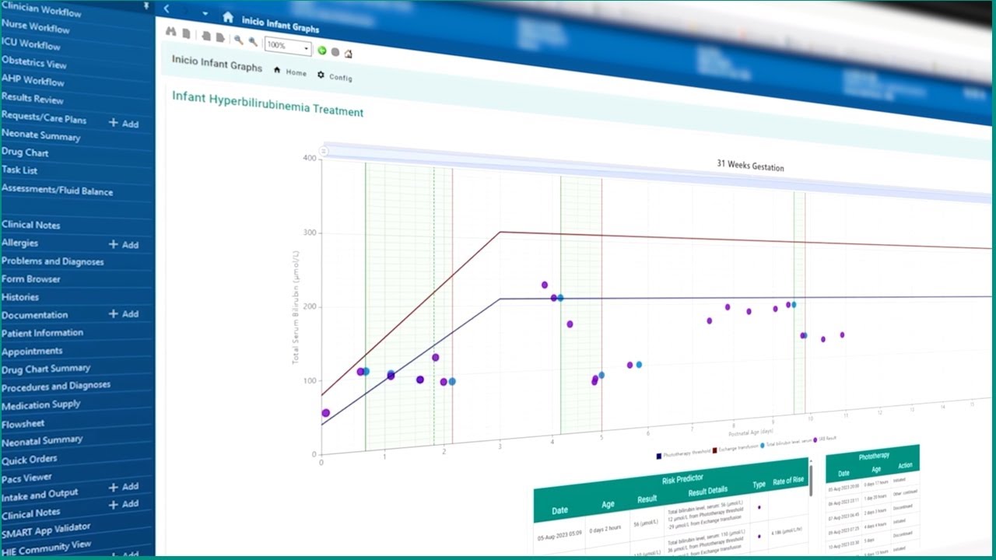996x560 pixels.
Task: Open Drug Chart in sidebar
Action: pos(25,152)
